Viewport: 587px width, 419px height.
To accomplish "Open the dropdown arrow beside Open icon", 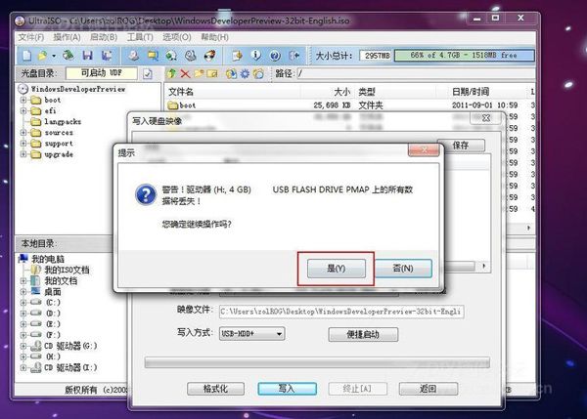I will pos(54,56).
